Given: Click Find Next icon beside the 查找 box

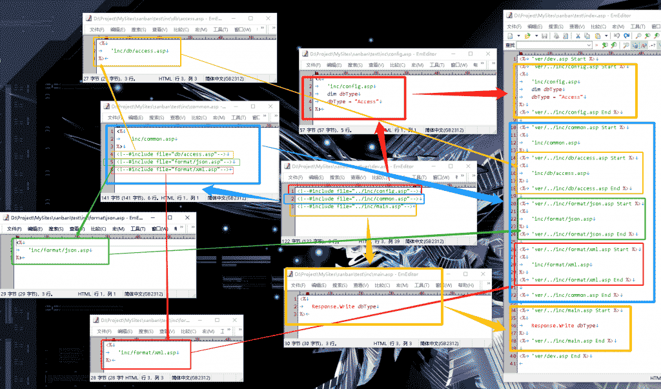Looking at the screenshot, I should point(605,46).
